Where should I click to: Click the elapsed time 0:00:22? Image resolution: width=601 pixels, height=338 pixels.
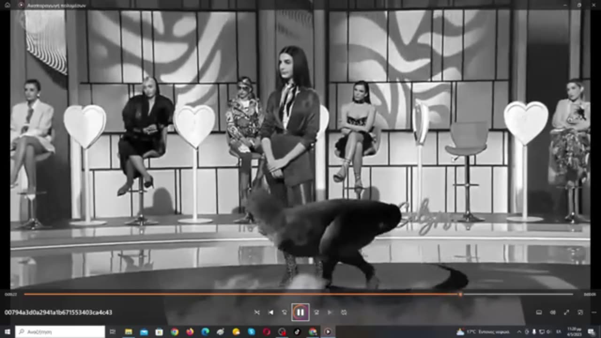tap(10, 294)
